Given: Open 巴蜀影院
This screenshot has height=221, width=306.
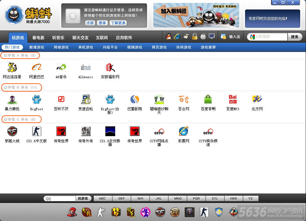Looking at the screenshot, I should [135, 103].
